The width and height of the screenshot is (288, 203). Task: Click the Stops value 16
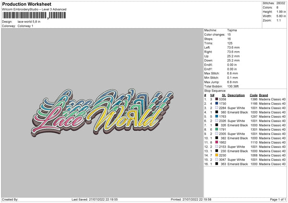coord(229,39)
